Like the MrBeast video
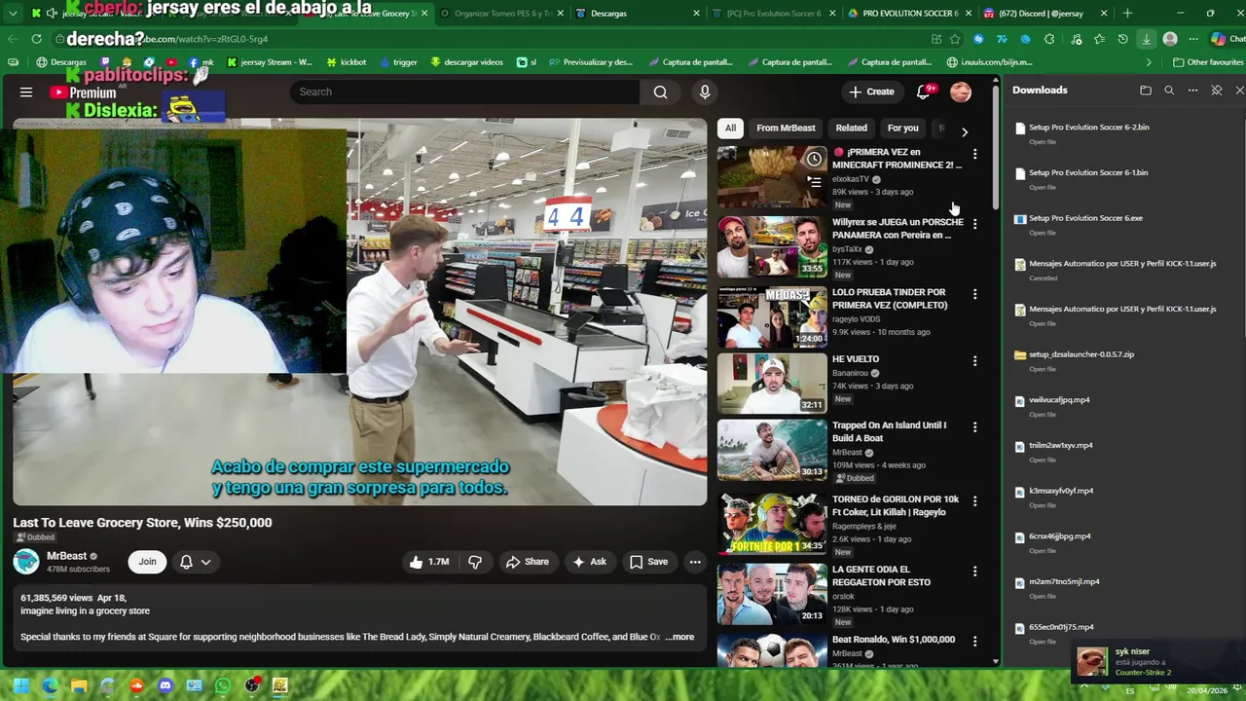 pyautogui.click(x=428, y=562)
